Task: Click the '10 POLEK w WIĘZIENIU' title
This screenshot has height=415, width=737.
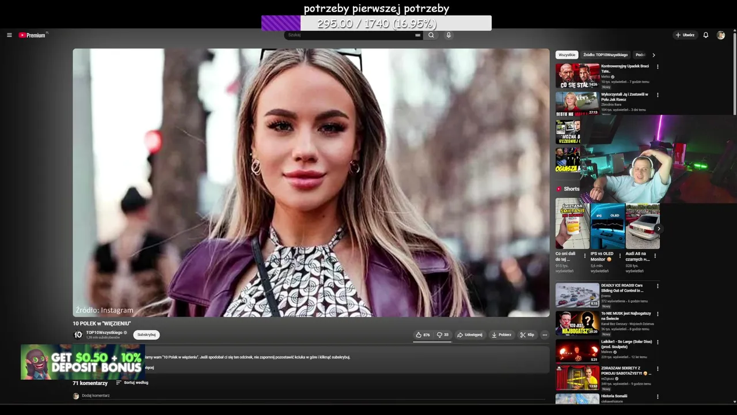Action: click(102, 323)
